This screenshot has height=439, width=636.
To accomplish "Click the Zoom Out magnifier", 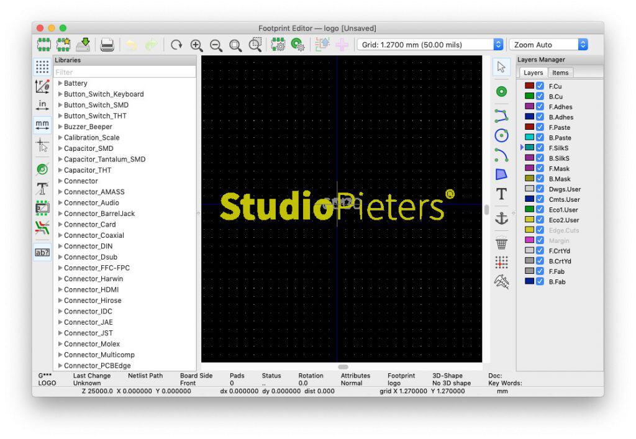I will [216, 45].
